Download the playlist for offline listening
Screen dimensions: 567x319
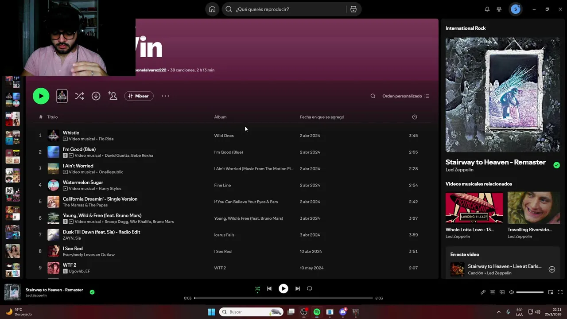coord(96,96)
